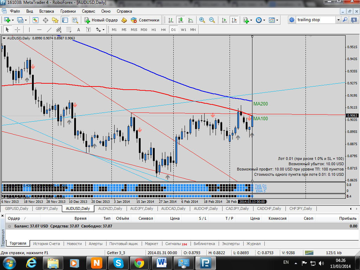
Task: Open the Strategy Tester magnifier icon
Action: pyautogui.click(x=75, y=20)
